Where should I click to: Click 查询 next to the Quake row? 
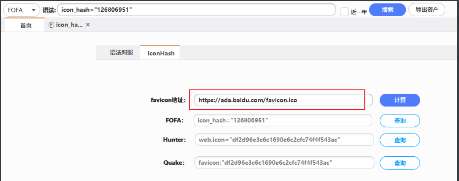click(x=400, y=163)
